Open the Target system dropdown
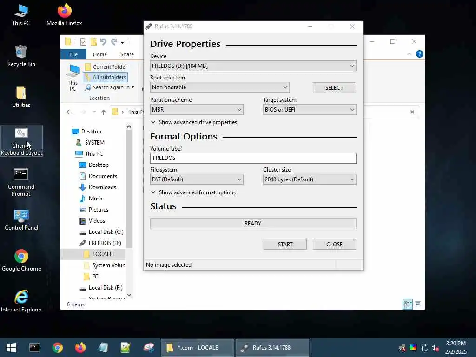Screen dimensions: 476x357 (x=309, y=110)
